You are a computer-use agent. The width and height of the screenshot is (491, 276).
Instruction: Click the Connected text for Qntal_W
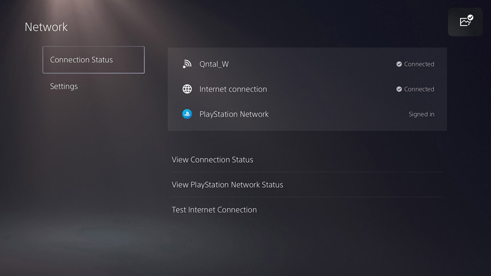419,64
